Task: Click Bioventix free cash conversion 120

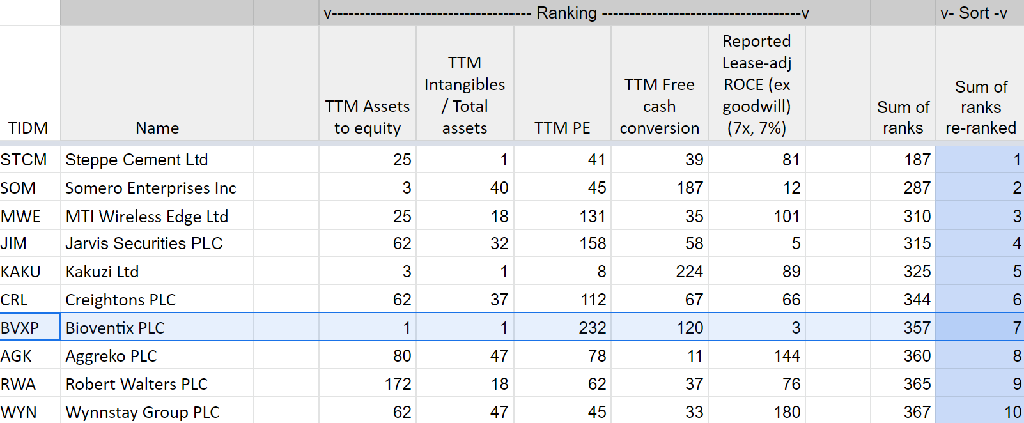Action: click(660, 328)
